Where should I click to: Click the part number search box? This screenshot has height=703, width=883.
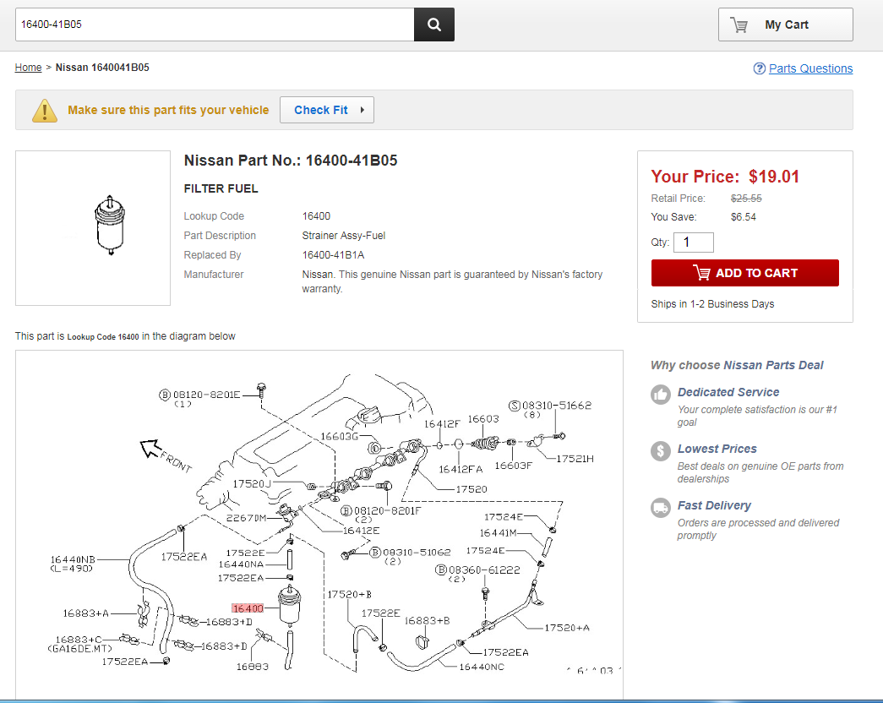[215, 25]
